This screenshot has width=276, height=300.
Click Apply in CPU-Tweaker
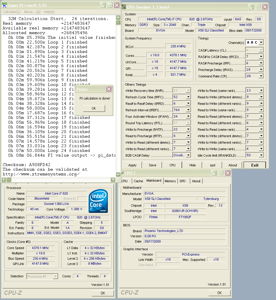pyautogui.click(x=132, y=165)
